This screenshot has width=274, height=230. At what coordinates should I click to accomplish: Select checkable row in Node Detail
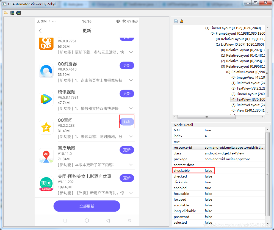coord(218,171)
